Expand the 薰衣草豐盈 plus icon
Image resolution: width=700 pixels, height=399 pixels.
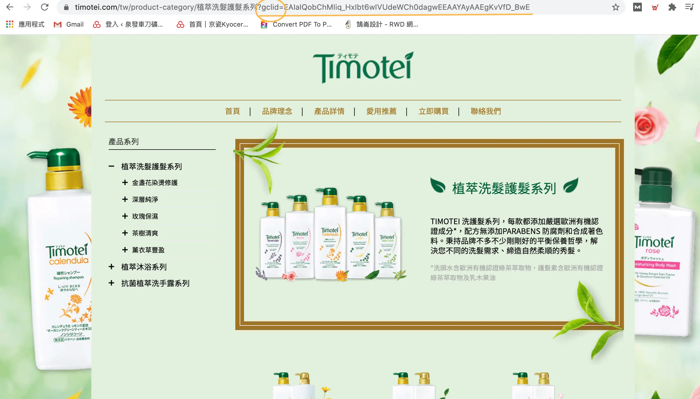click(x=125, y=250)
